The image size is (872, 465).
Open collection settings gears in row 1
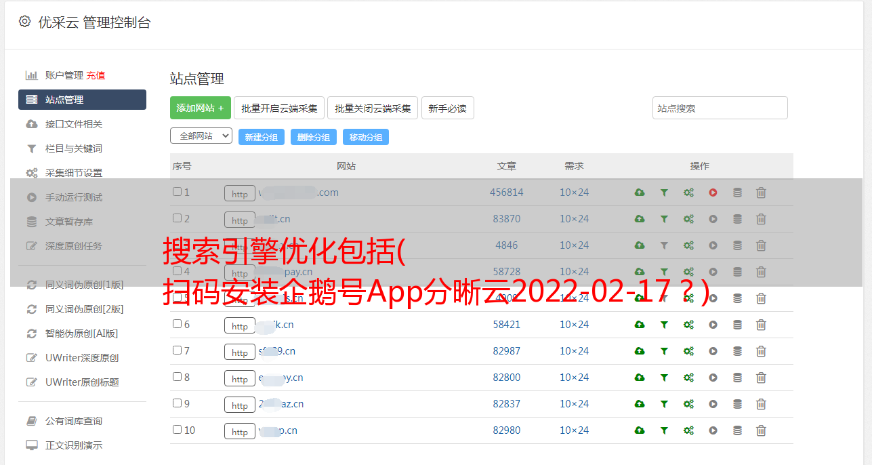click(x=688, y=193)
